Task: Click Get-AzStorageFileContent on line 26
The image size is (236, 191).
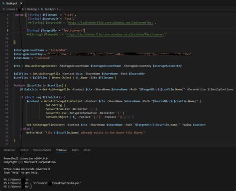Action: [x=63, y=101]
